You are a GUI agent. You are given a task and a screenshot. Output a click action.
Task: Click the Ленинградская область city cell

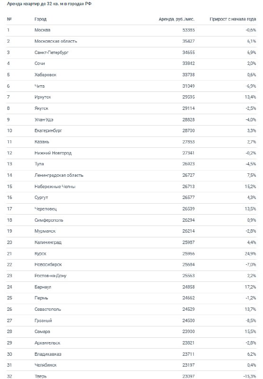pos(59,175)
